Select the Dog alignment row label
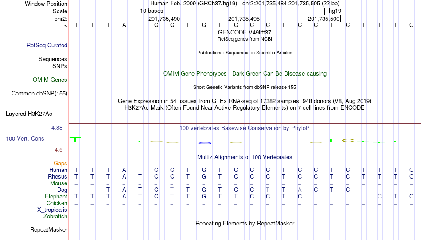 tap(62, 190)
